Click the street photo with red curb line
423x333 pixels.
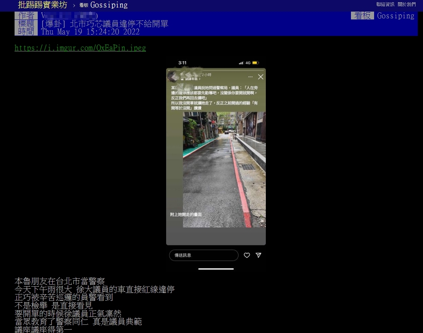(x=224, y=170)
